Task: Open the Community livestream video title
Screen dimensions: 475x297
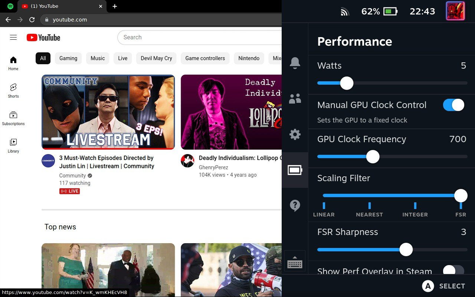Action: 107,162
